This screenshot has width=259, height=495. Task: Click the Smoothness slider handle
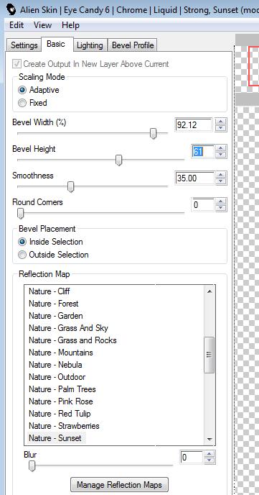(x=71, y=186)
